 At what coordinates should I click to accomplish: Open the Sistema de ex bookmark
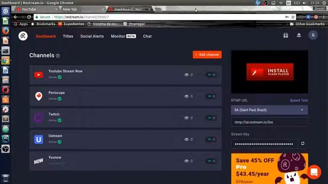pos(102,24)
